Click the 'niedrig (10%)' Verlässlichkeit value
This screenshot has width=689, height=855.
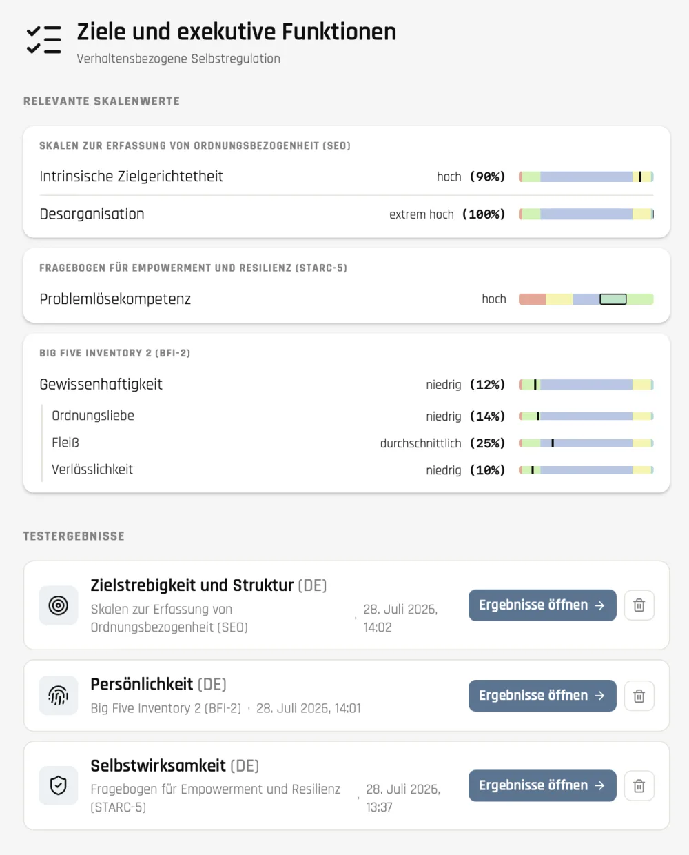pyautogui.click(x=466, y=470)
